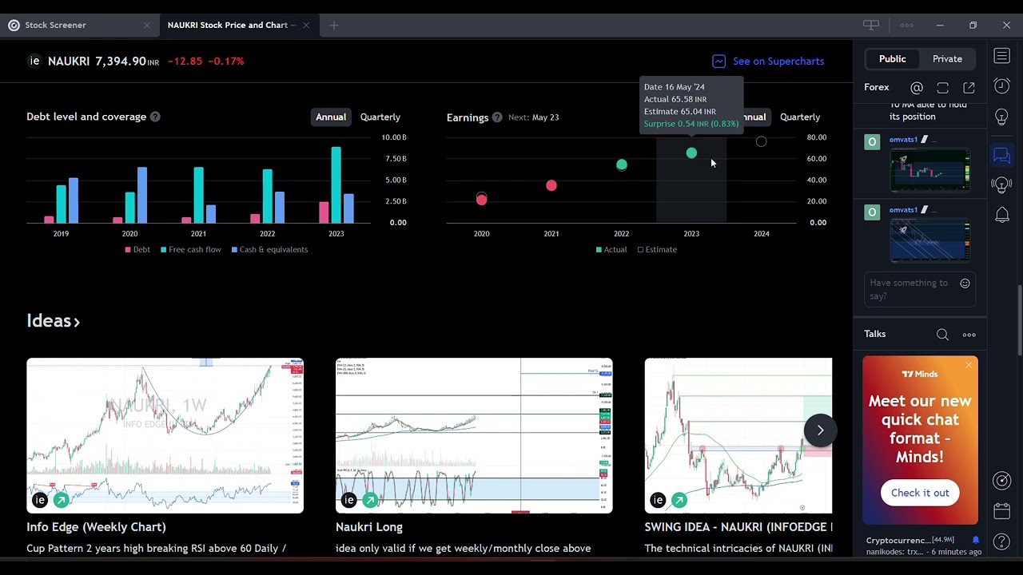Click first omvats1 username in chat
The height and width of the screenshot is (575, 1023).
904,140
